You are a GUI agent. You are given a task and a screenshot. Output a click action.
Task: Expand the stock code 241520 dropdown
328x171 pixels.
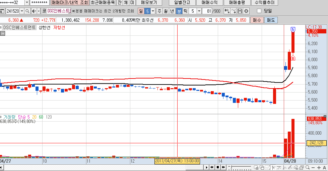pyautogui.click(x=22, y=11)
